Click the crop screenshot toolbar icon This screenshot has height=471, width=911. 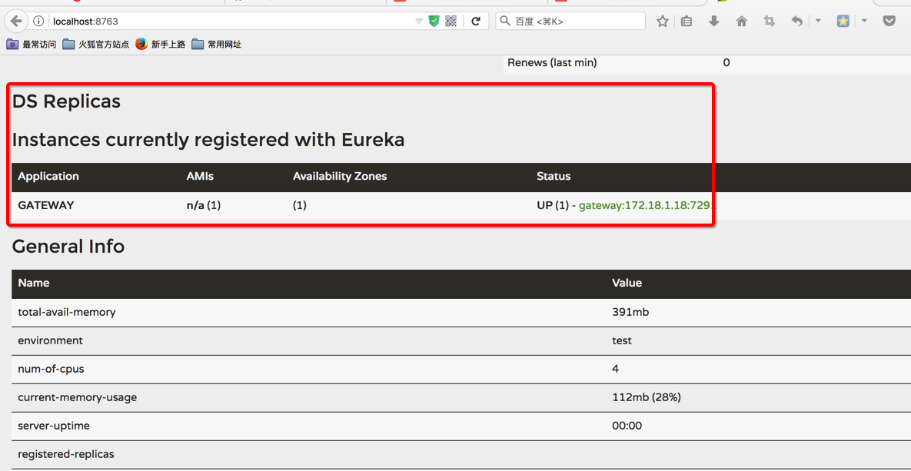769,22
